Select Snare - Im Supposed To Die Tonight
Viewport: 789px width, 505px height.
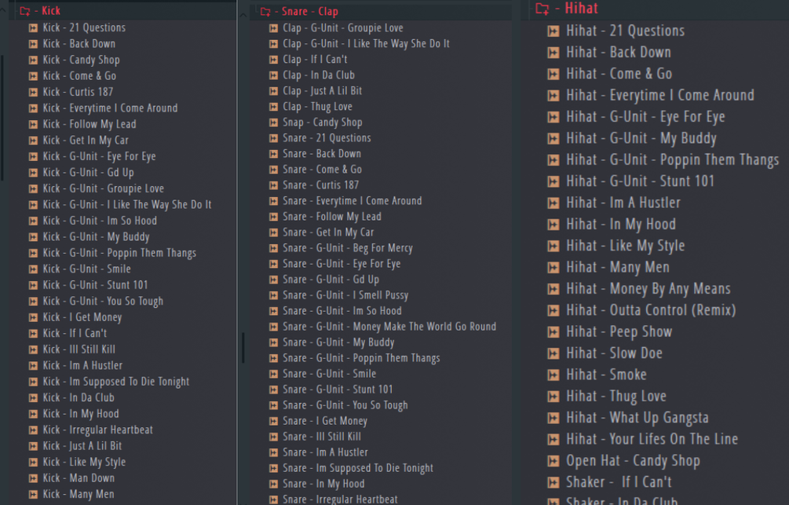click(x=358, y=468)
